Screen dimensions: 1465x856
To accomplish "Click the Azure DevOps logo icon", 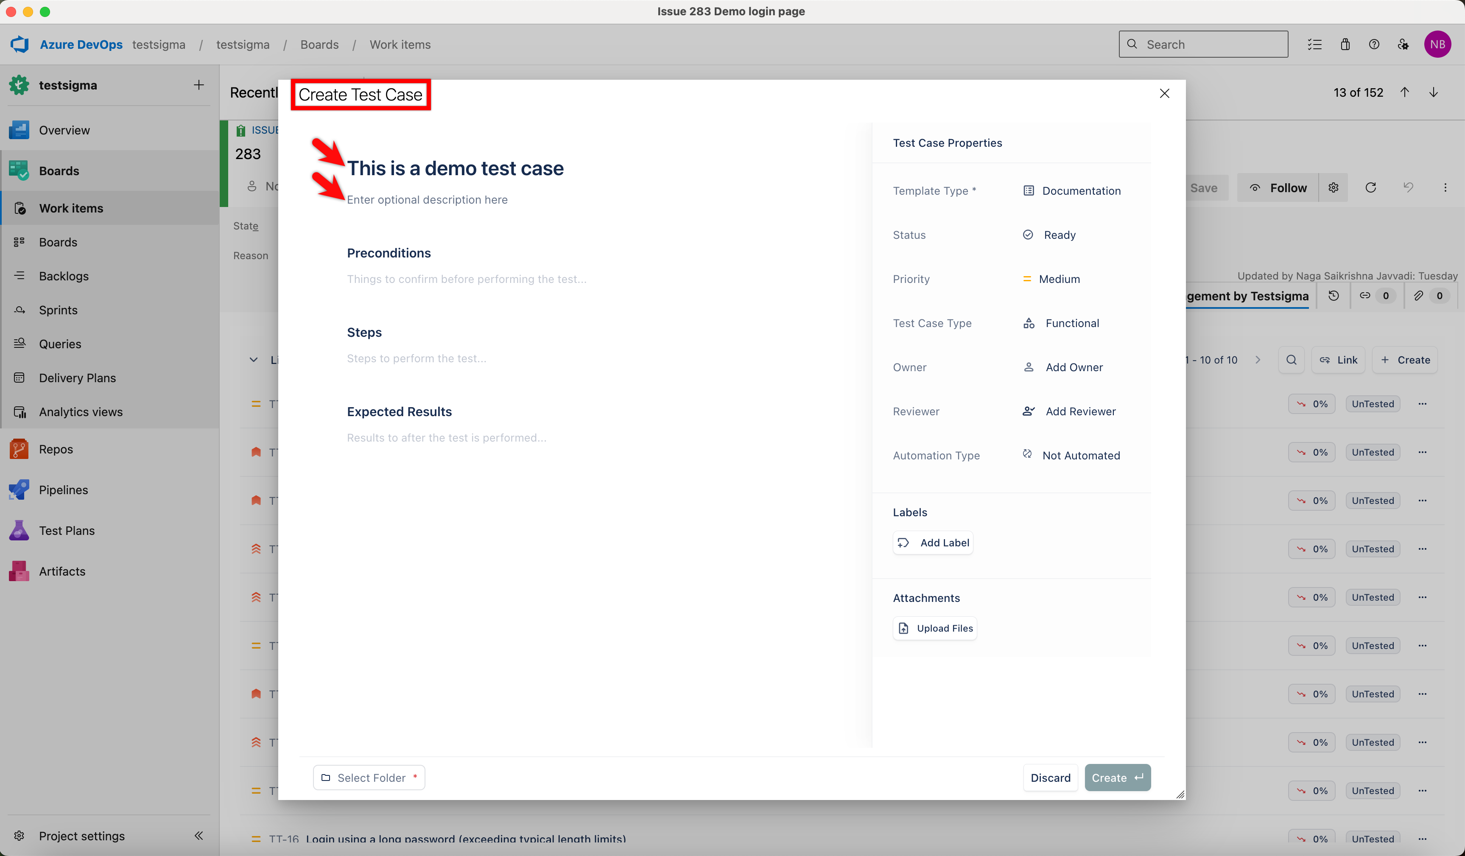I will (20, 44).
